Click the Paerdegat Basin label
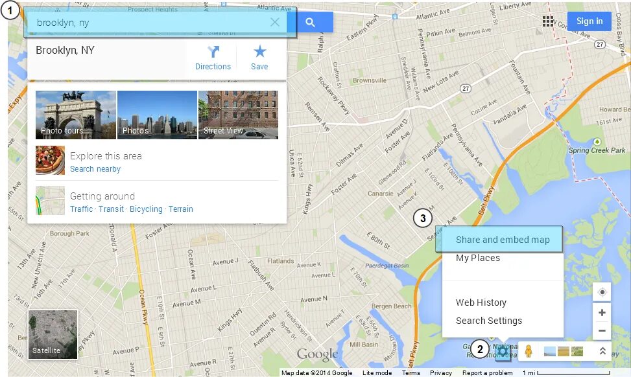 coord(387,266)
